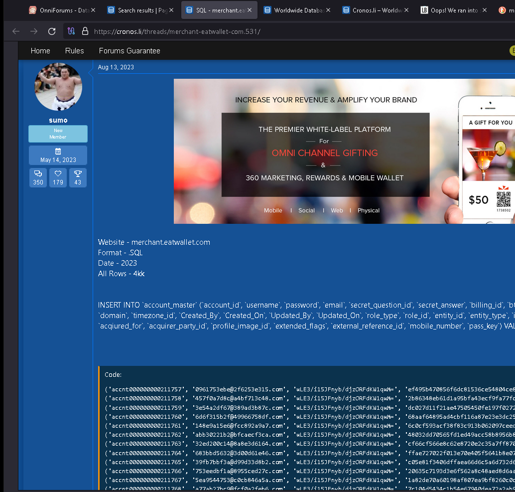Close the SQL - merchant.eat tab
The width and height of the screenshot is (515, 492).
[250, 10]
